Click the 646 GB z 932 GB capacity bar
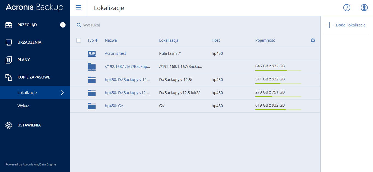This screenshot has width=373, height=172. coord(278,70)
